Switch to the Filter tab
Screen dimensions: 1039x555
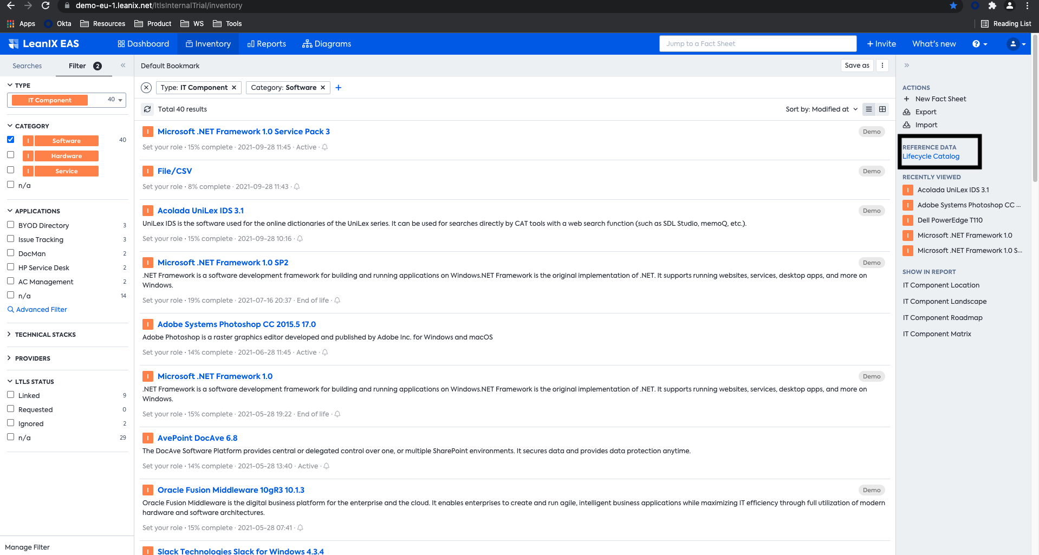[84, 66]
